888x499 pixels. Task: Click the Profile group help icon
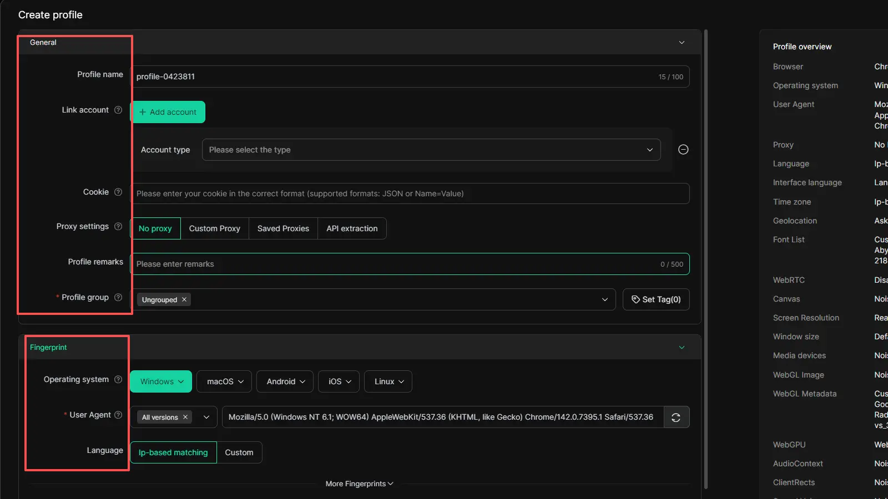coord(118,297)
